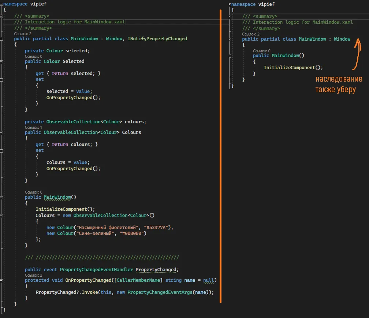Collapse namespace vipief block in right pane

[230, 4]
